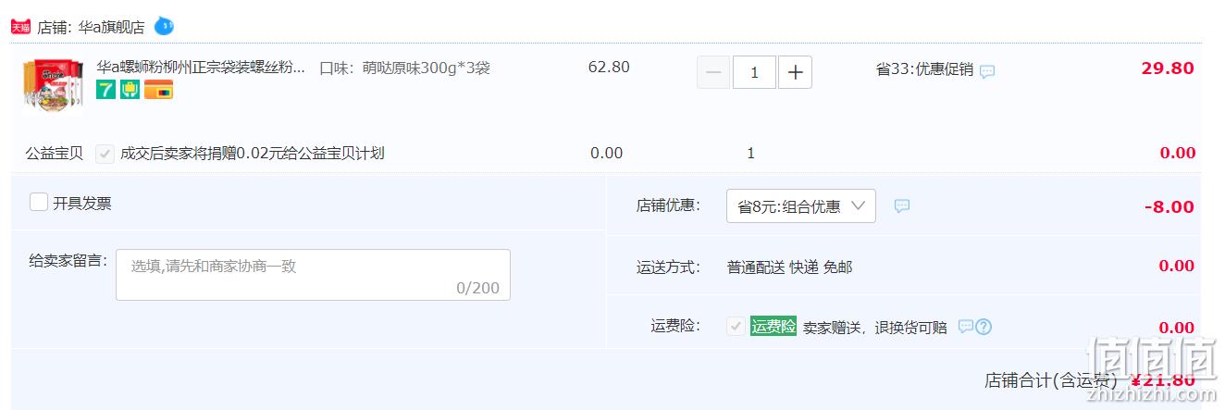
Task: Open the 省8元:组合优惠 store discount dropdown
Action: coord(801,205)
